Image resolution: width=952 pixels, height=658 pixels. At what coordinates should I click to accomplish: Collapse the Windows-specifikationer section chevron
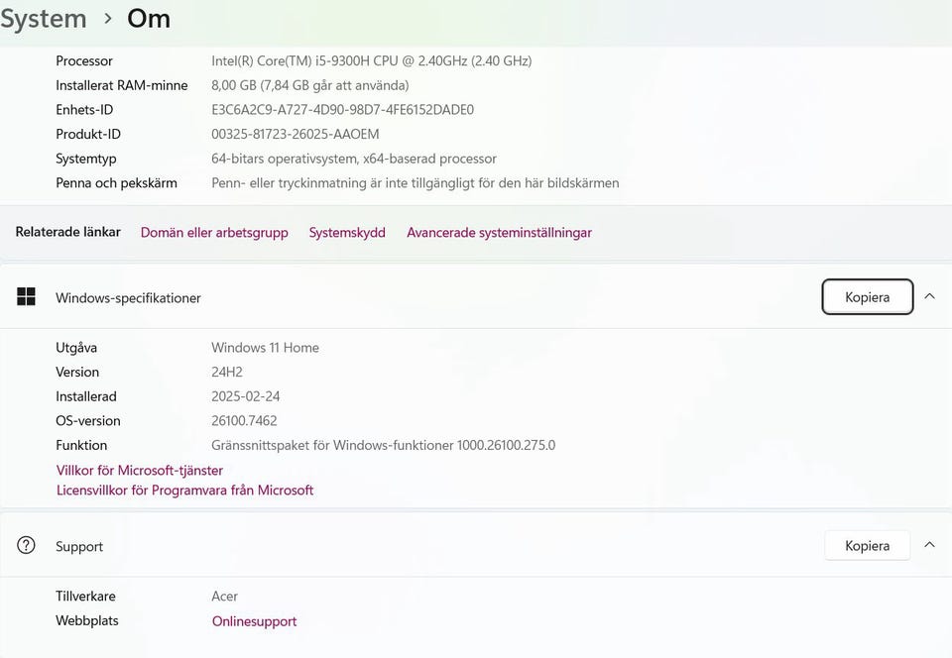click(x=929, y=296)
